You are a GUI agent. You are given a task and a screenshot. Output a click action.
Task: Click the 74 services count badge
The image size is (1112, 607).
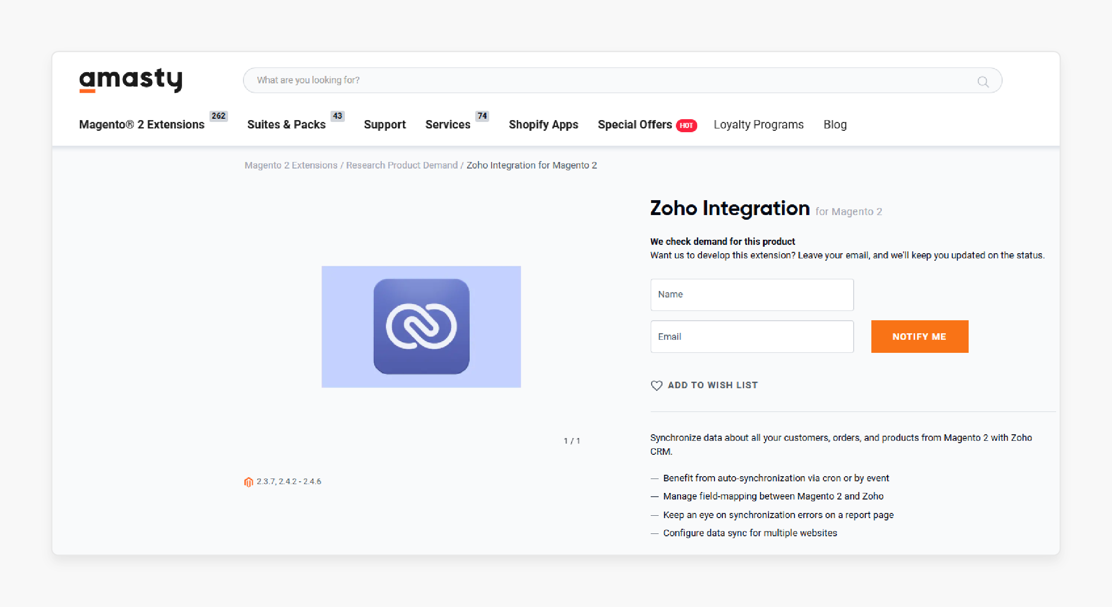pos(482,116)
